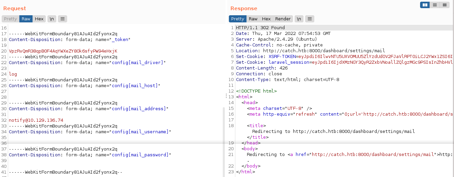Select the Pretty tab in Response
The width and height of the screenshot is (454, 177).
click(x=237, y=19)
